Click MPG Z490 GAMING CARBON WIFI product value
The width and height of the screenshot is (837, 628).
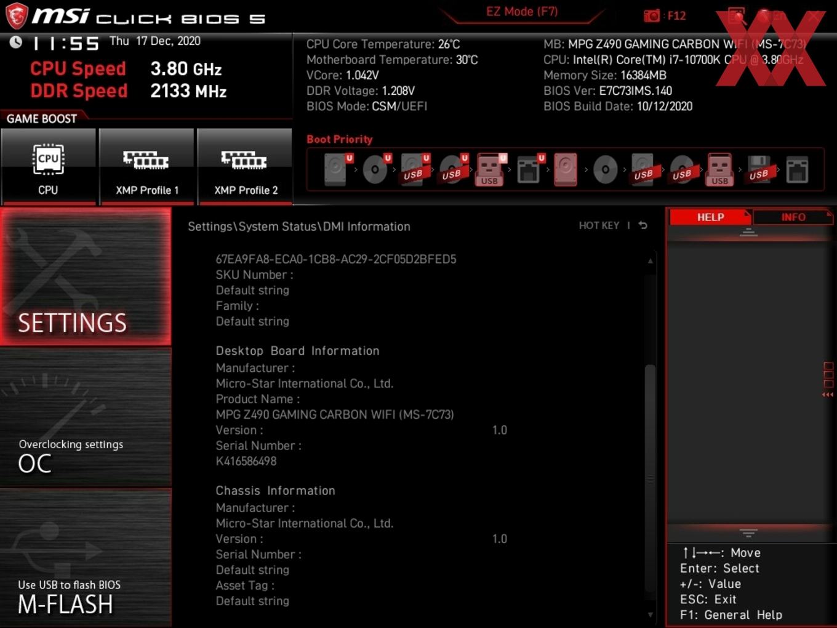pyautogui.click(x=335, y=414)
